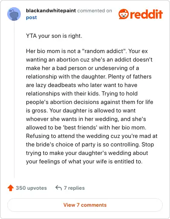Follow the blue 'post' link
Screen dimensions: 170x219
[x=31, y=17]
